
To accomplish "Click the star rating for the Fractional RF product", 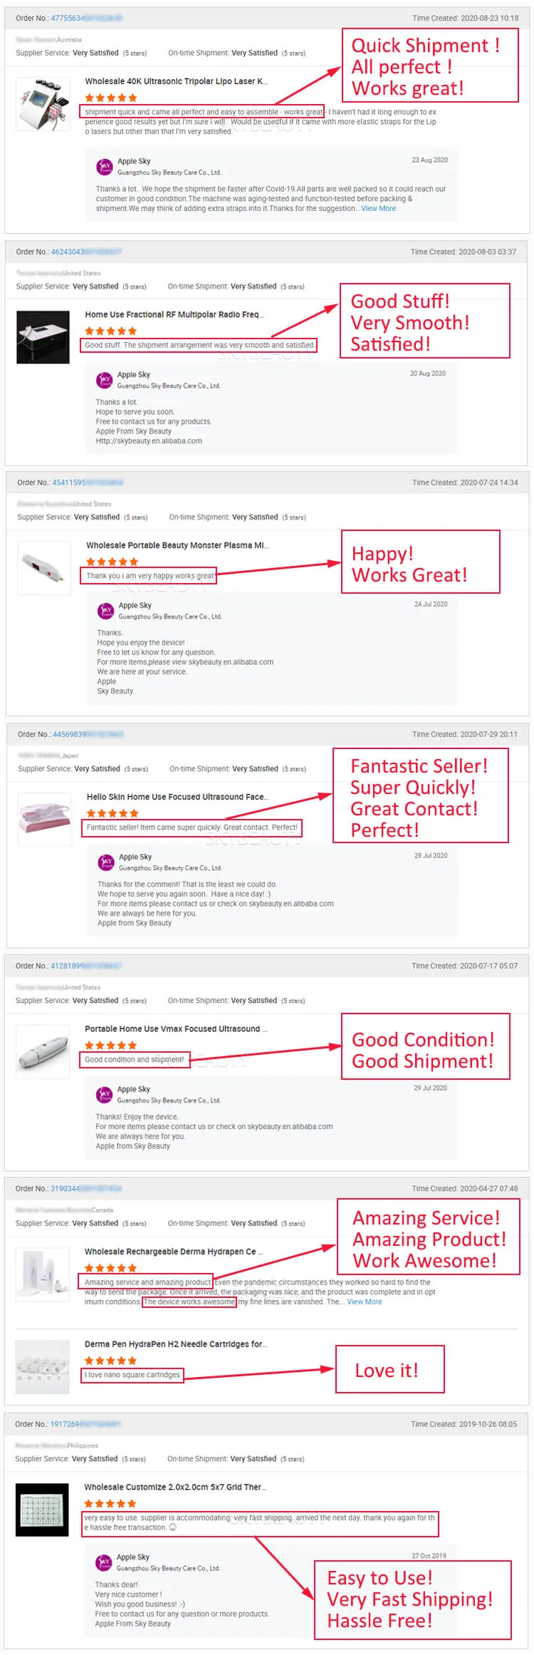I will (110, 331).
